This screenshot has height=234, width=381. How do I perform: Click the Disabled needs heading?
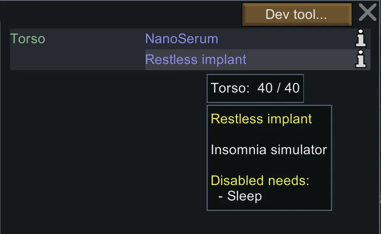pos(260,180)
